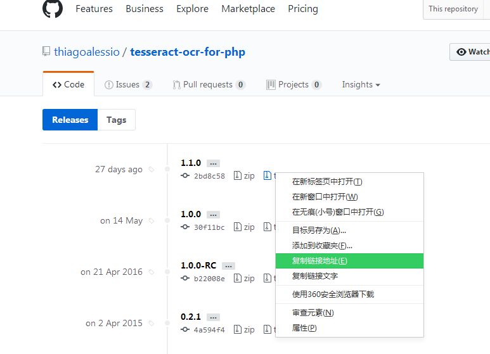Open commit hash 2bd8c58

pyautogui.click(x=209, y=176)
